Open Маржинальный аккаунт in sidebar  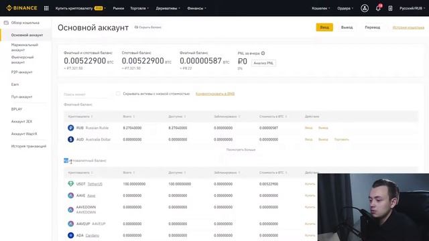(24, 48)
